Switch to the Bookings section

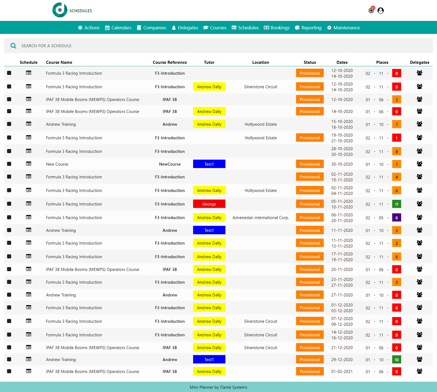coord(276,27)
